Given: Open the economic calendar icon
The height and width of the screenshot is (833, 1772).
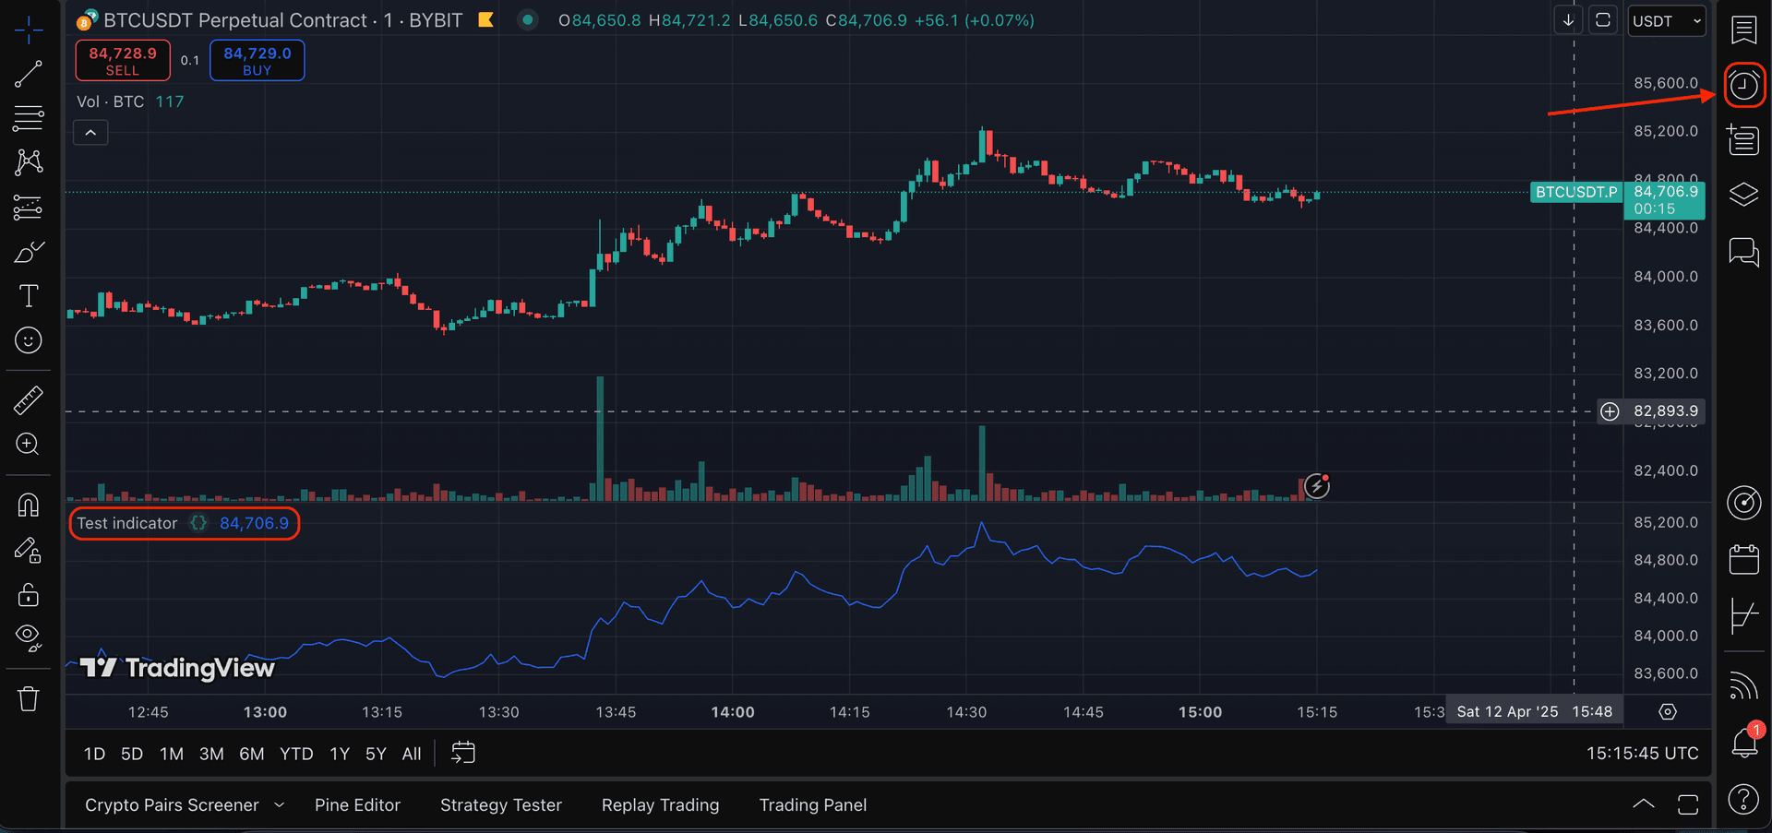Looking at the screenshot, I should tap(1743, 559).
